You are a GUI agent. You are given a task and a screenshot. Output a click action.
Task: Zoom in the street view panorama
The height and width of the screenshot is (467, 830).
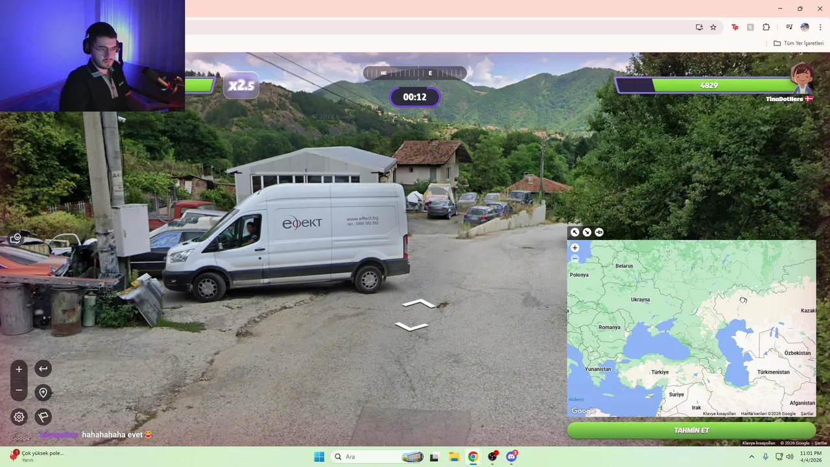pyautogui.click(x=19, y=369)
